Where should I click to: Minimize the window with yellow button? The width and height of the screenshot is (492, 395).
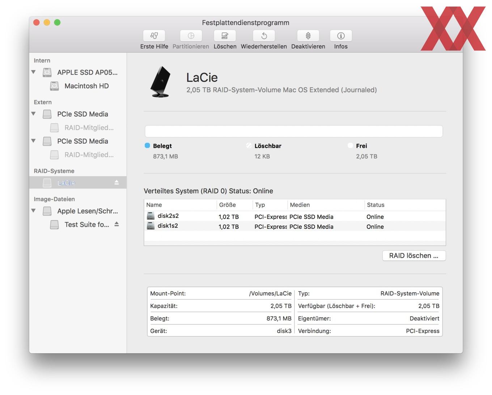pos(47,22)
